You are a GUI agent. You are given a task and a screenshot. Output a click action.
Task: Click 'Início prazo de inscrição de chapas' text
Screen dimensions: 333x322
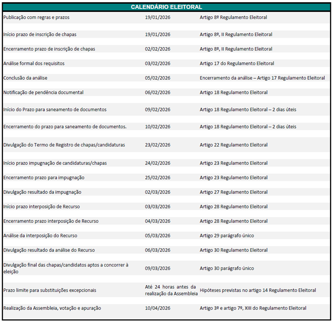coord(40,35)
